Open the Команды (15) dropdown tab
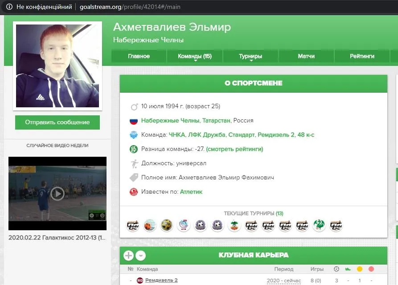Image resolution: width=398 pixels, height=285 pixels. (195, 57)
